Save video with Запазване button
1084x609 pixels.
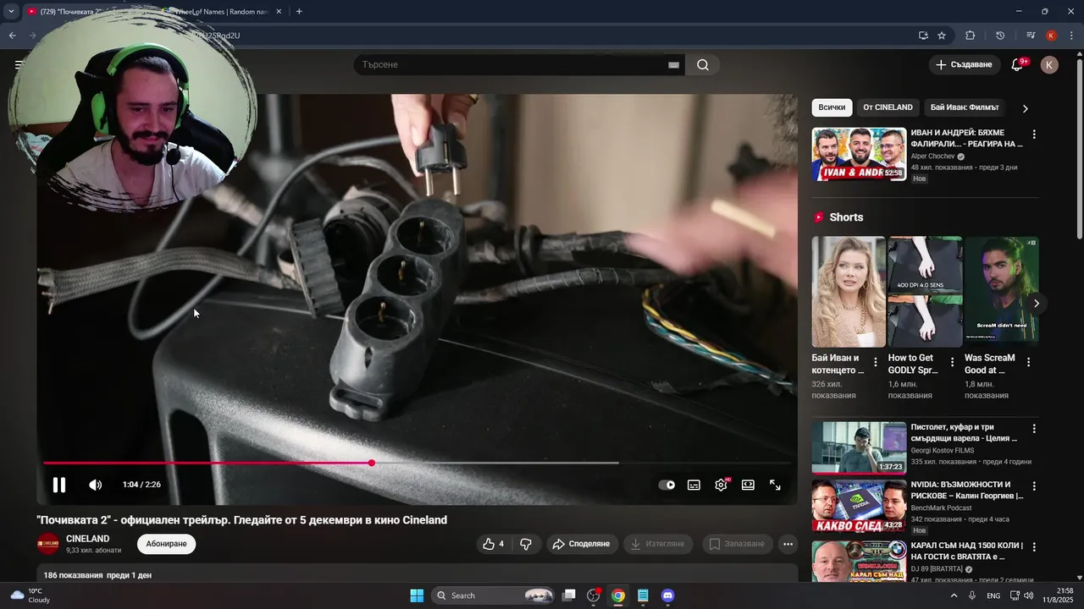[x=737, y=544]
